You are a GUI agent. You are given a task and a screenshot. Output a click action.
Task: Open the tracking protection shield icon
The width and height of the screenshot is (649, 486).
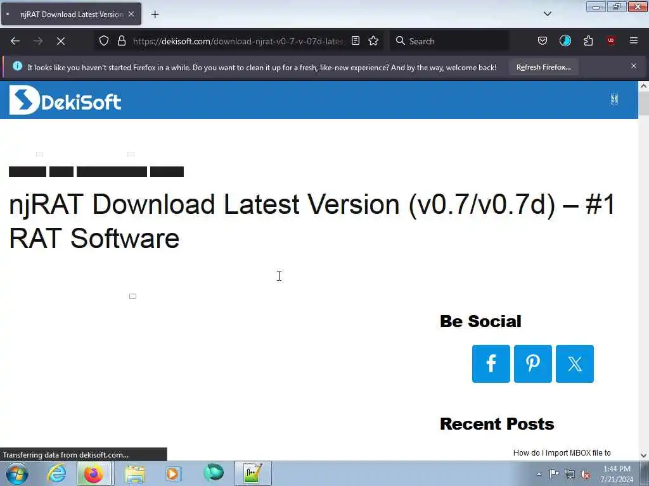click(104, 41)
